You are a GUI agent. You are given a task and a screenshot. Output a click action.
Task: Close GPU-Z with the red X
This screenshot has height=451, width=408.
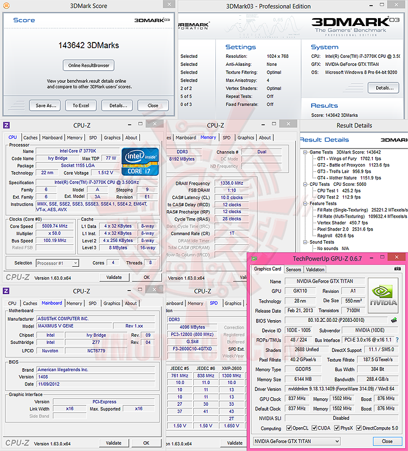coord(397,257)
